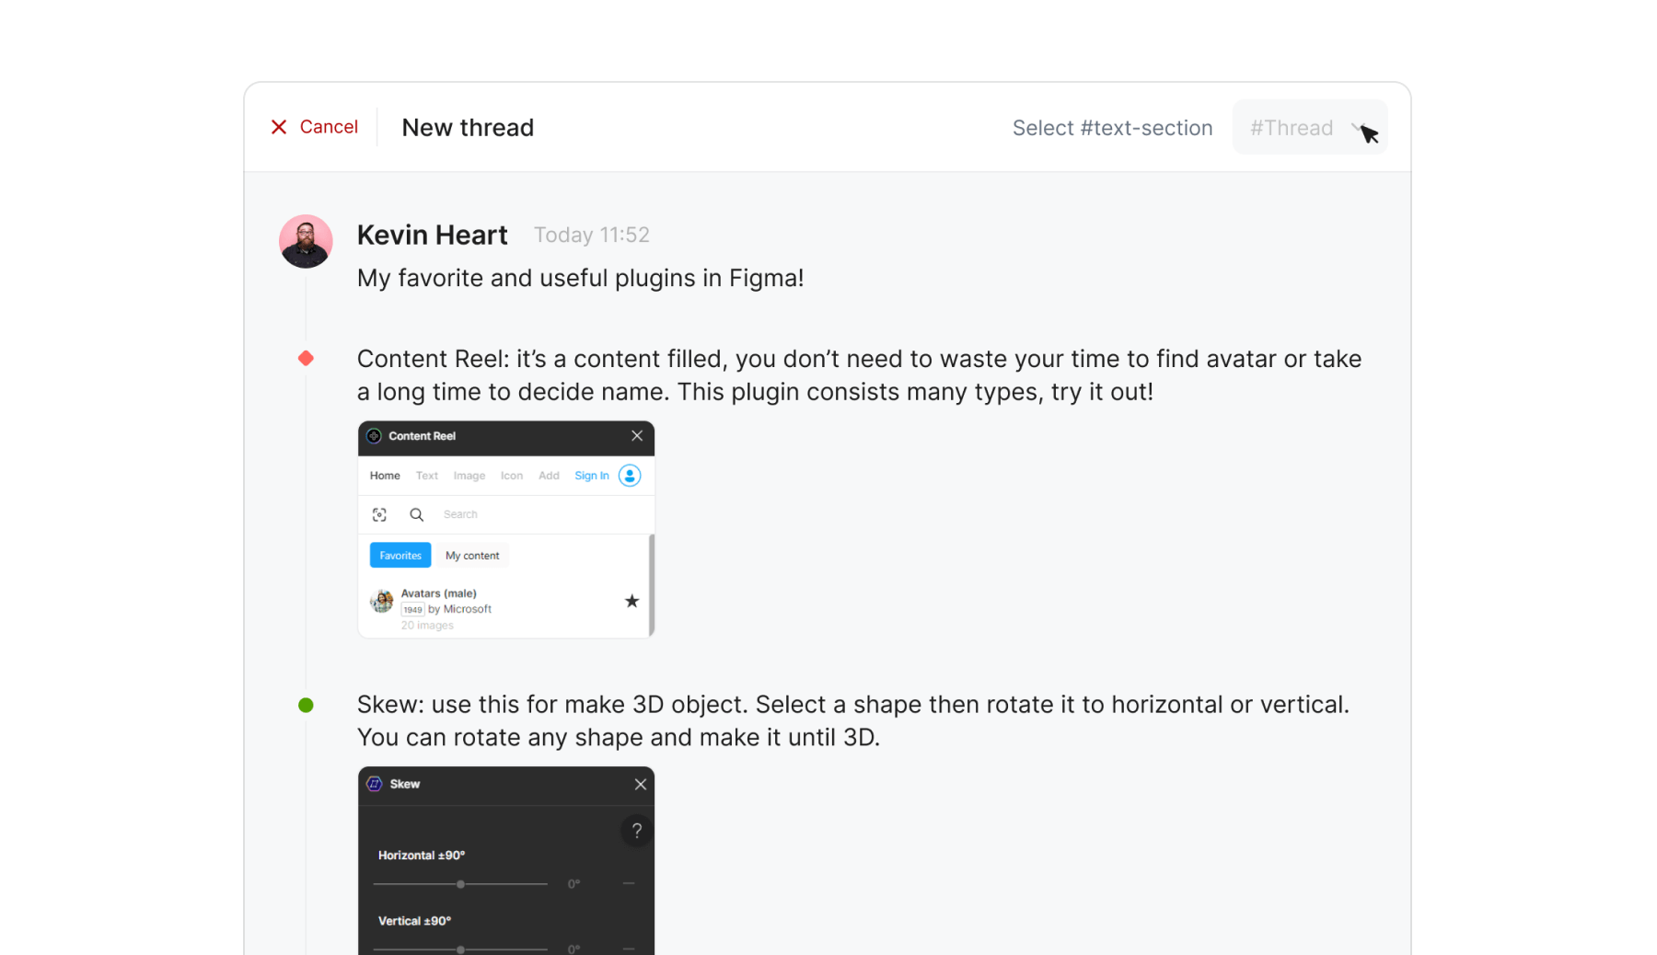Click the magnifier search icon in Content Reel

[416, 514]
